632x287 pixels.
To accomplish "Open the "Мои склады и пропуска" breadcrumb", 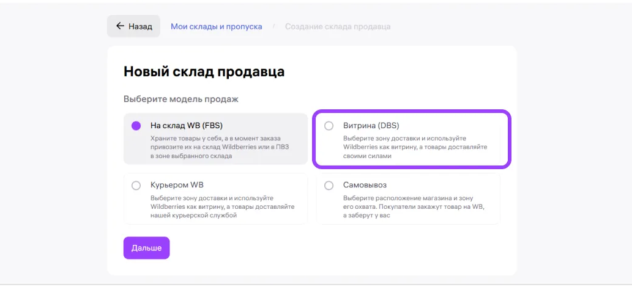I will 216,26.
